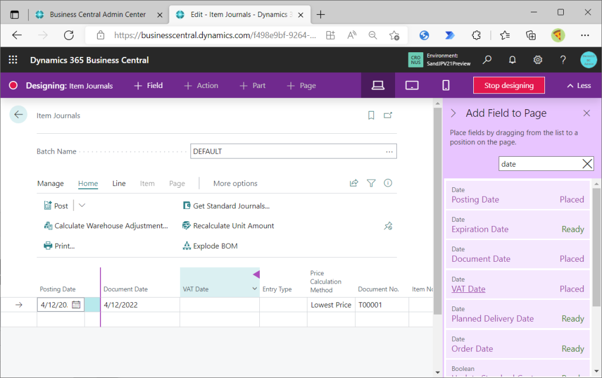Click the browser back arrow

point(17,35)
